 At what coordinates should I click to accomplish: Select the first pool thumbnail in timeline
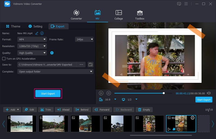(20, 124)
